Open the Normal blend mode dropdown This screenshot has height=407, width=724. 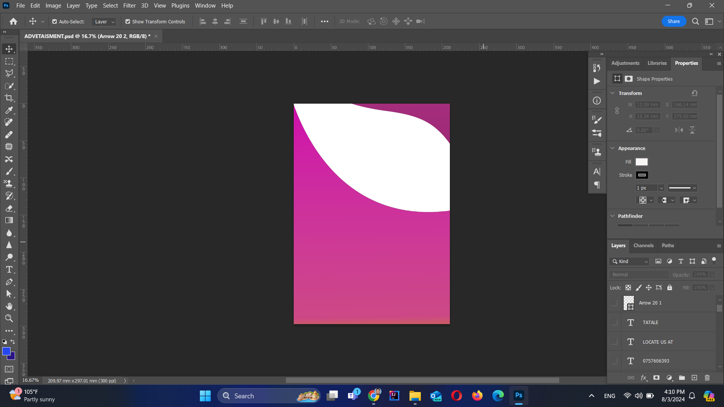tap(639, 275)
